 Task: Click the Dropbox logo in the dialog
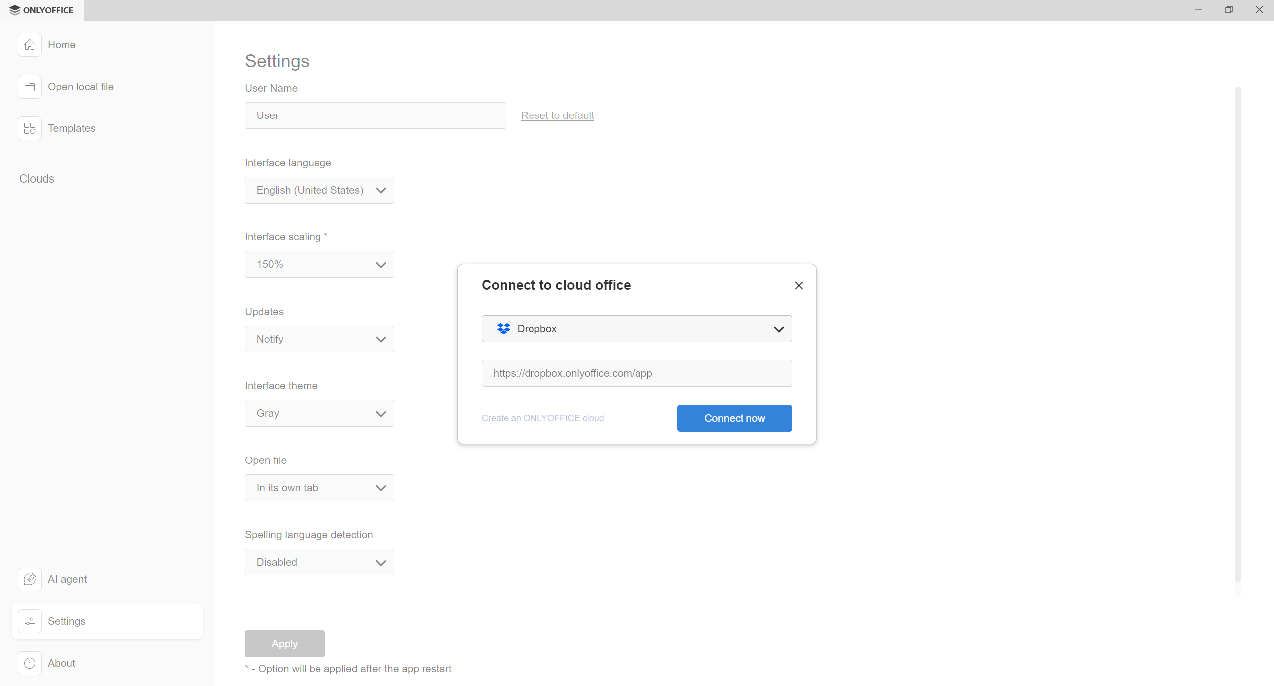503,329
